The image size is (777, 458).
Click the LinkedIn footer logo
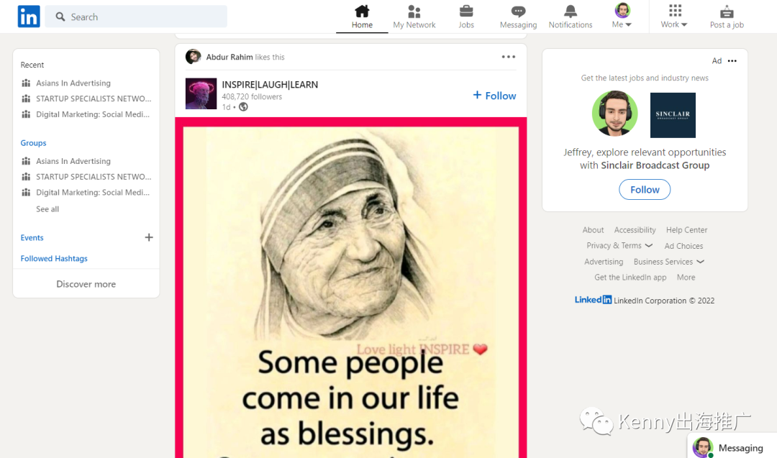[x=593, y=300]
